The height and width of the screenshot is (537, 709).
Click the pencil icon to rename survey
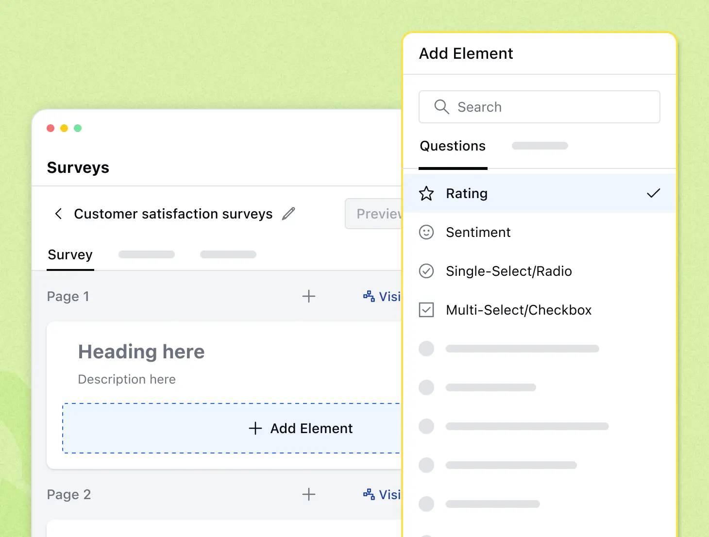coord(288,214)
